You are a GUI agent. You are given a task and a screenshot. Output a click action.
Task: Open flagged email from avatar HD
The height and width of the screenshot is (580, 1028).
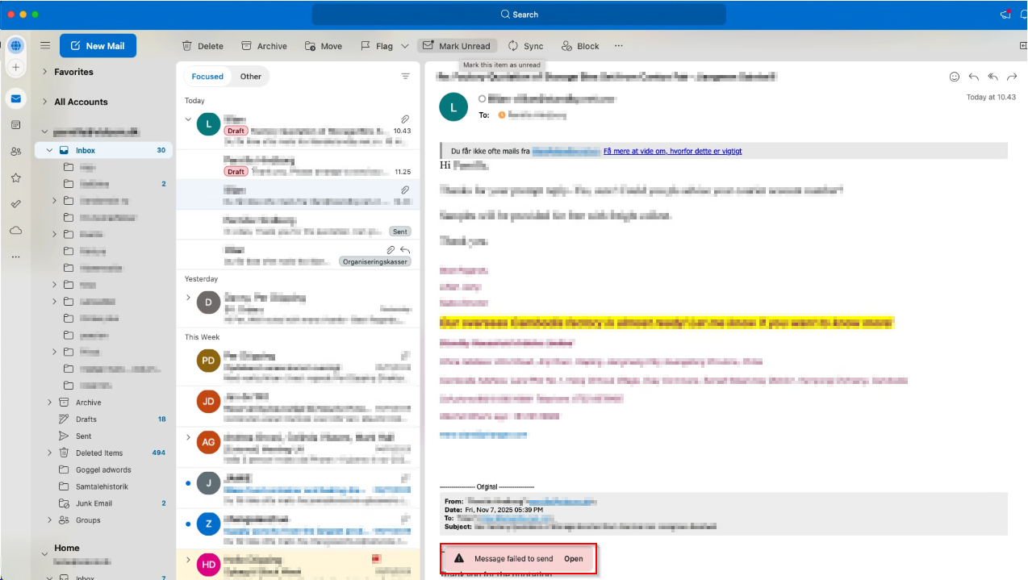(x=298, y=565)
